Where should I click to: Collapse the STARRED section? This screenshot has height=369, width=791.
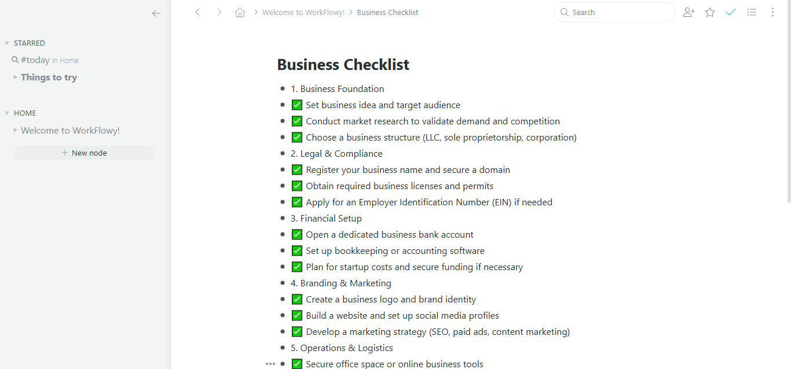click(6, 42)
